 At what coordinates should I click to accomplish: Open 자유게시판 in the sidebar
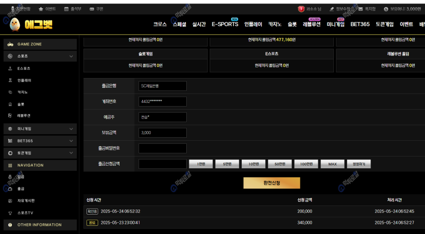click(25, 201)
